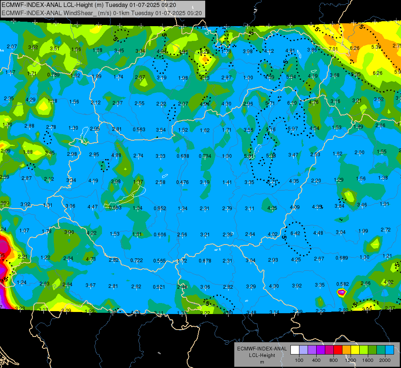Image resolution: width=401 pixels, height=368 pixels.
Task: Click the wind shear value 4.88
Action: pos(116,155)
